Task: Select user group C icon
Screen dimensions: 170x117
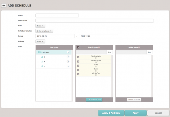Action: click(42, 66)
